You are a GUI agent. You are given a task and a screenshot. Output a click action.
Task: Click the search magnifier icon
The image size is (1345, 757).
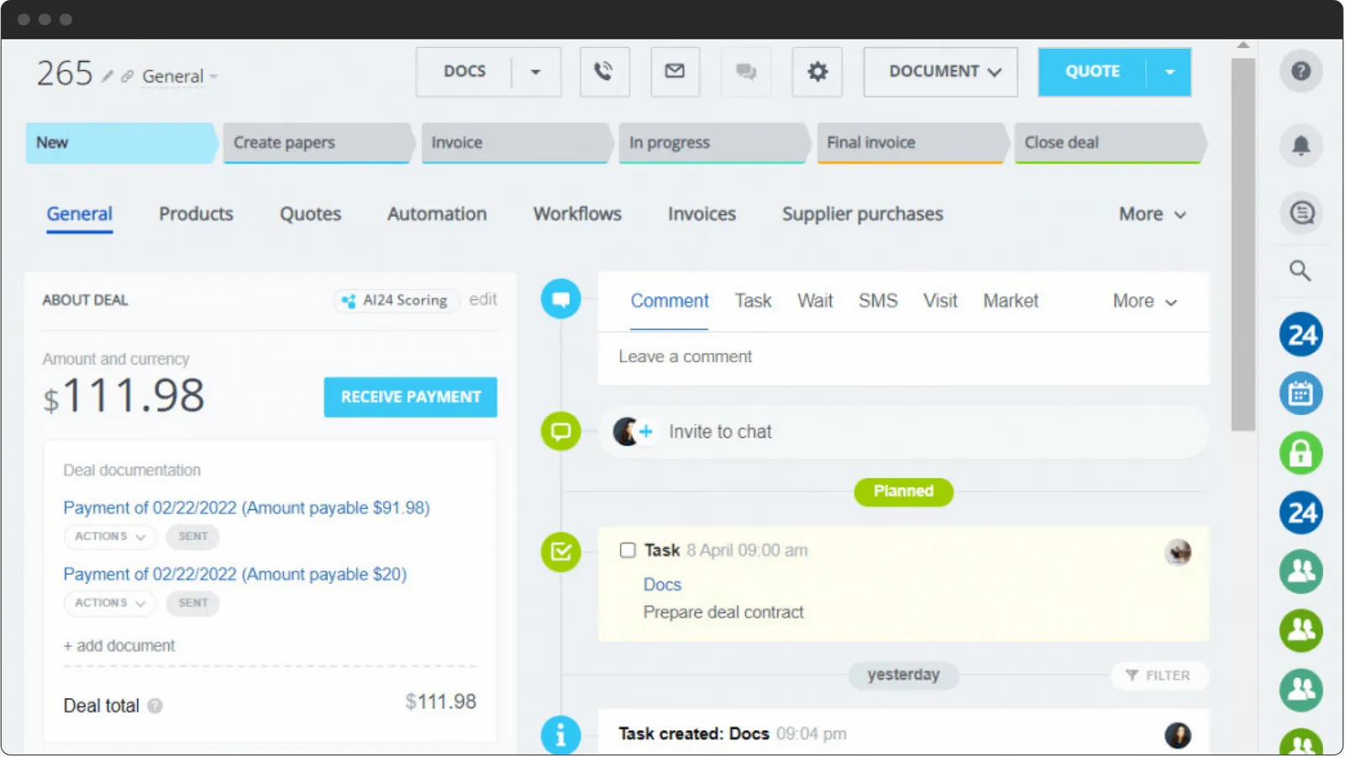[x=1299, y=271]
